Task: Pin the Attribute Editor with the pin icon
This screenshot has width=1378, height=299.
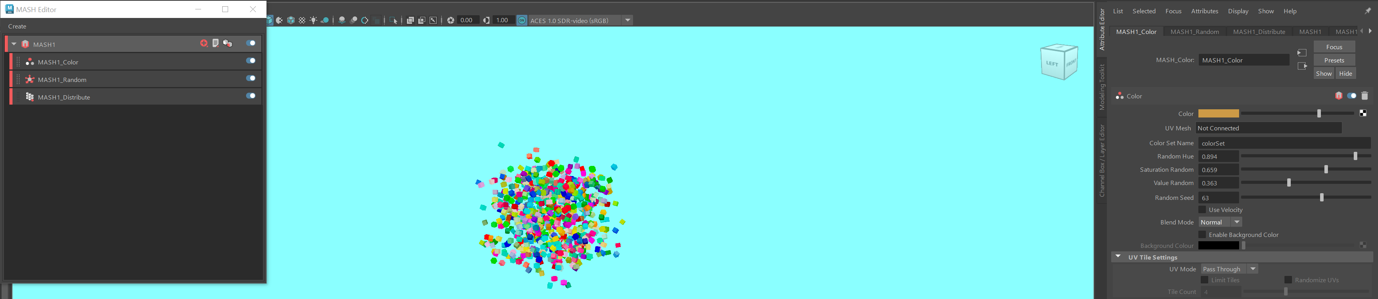Action: click(1368, 11)
